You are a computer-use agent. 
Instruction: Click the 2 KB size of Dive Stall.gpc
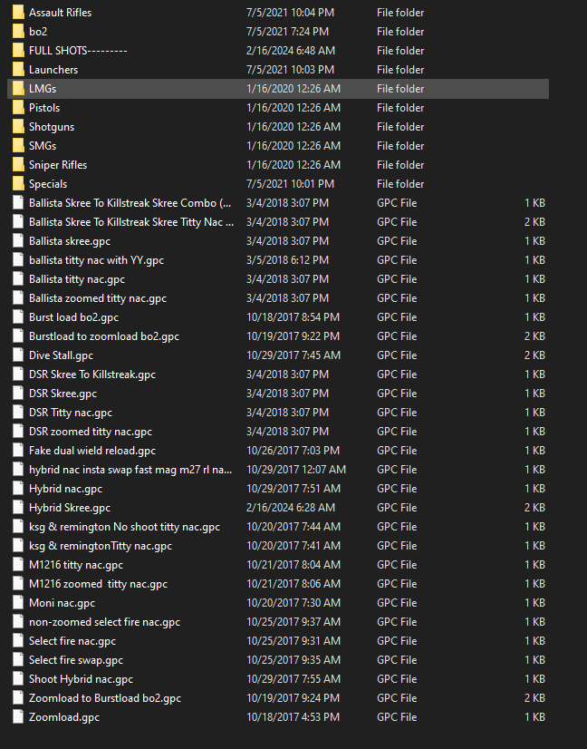534,355
